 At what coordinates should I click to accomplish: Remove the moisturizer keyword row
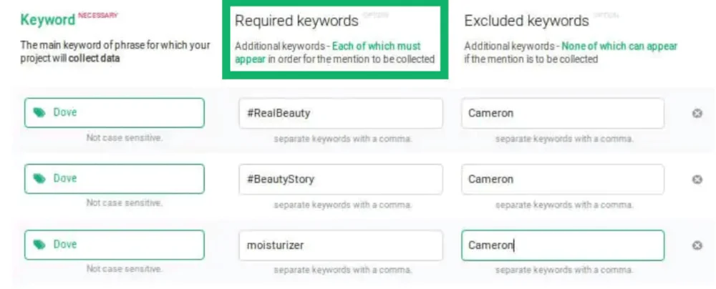coord(697,245)
